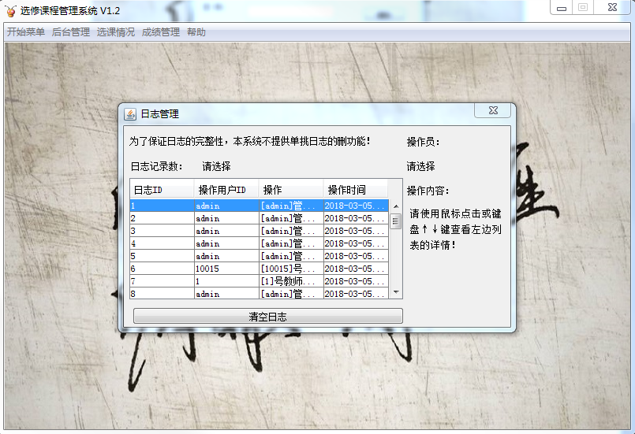Click the admin cell in row 3
The height and width of the screenshot is (434, 635).
click(x=226, y=231)
